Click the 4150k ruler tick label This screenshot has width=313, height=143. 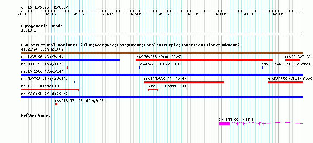pyautogui.click(x=136, y=14)
